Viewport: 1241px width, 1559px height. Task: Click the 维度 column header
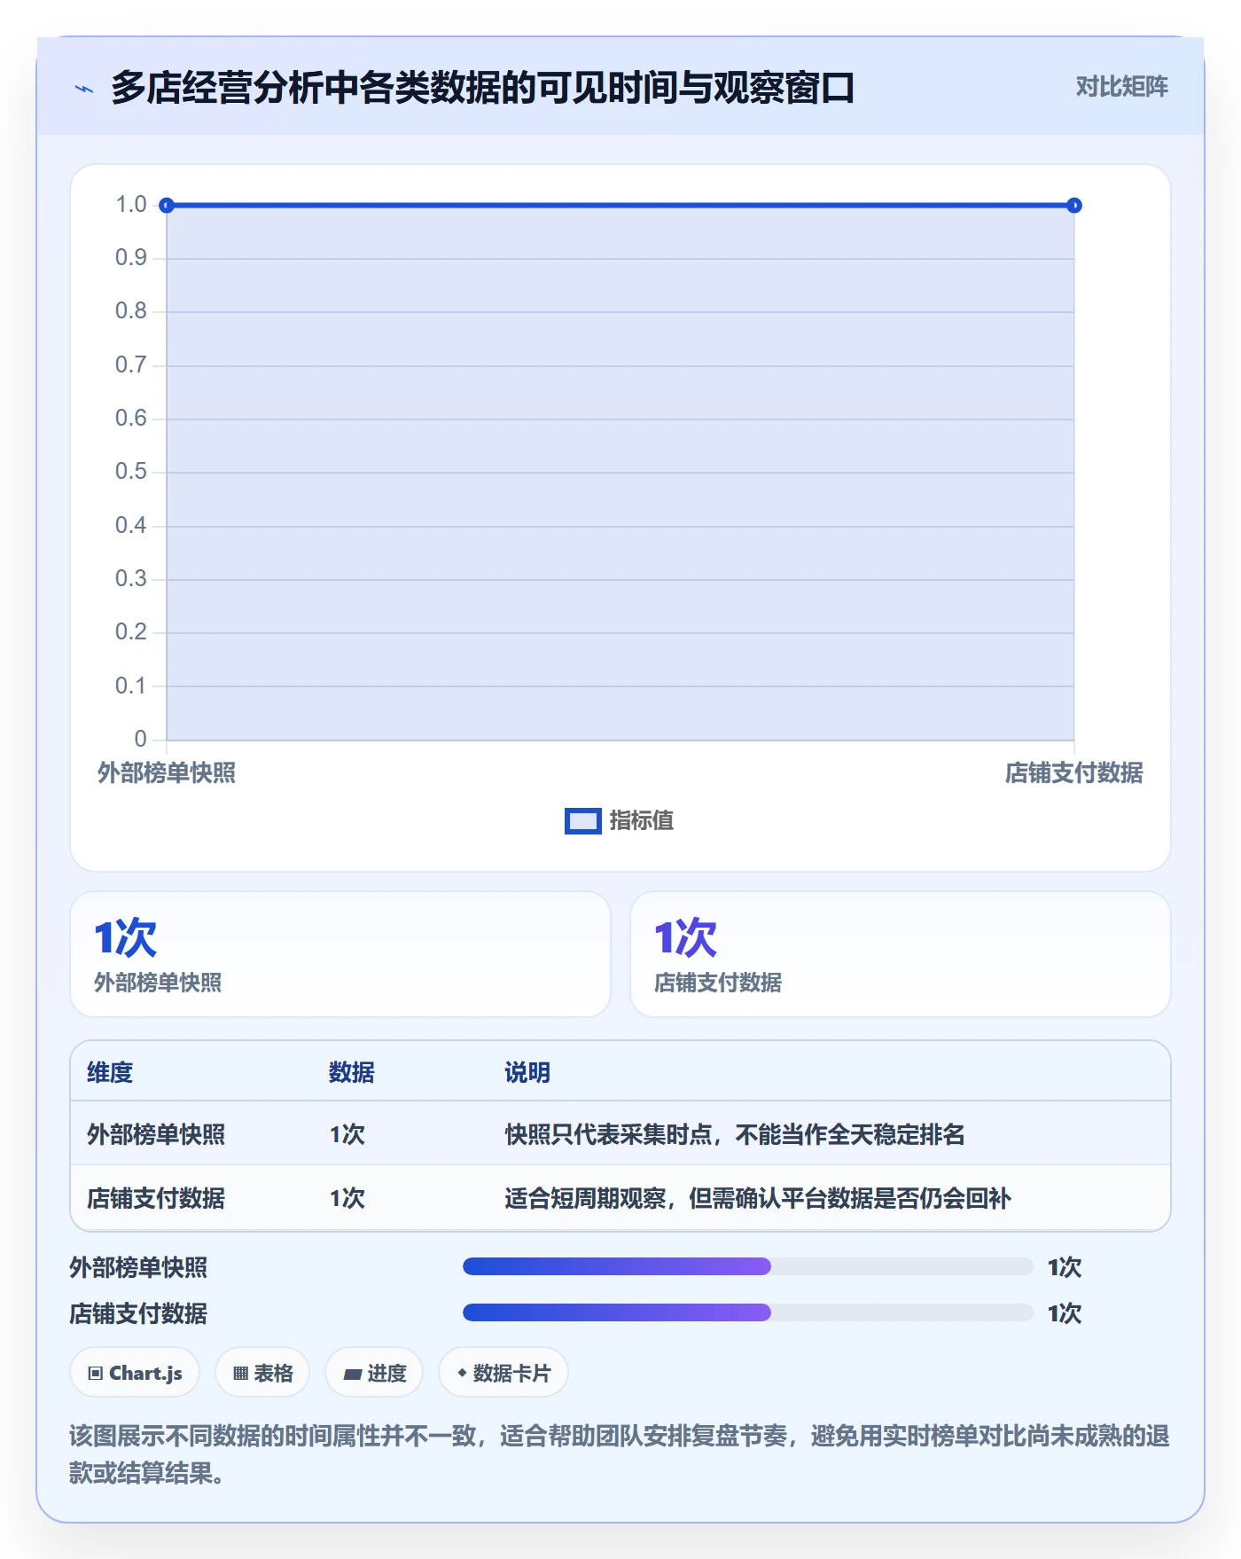110,1072
